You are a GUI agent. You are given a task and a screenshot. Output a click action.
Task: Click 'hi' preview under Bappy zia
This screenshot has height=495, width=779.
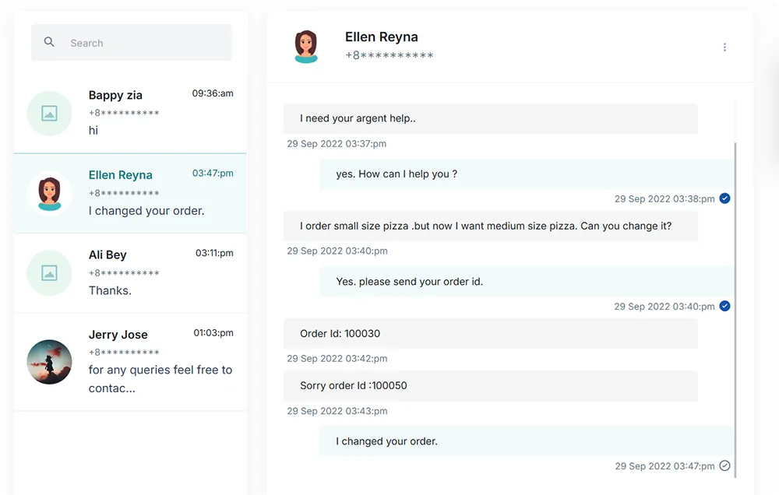(93, 131)
